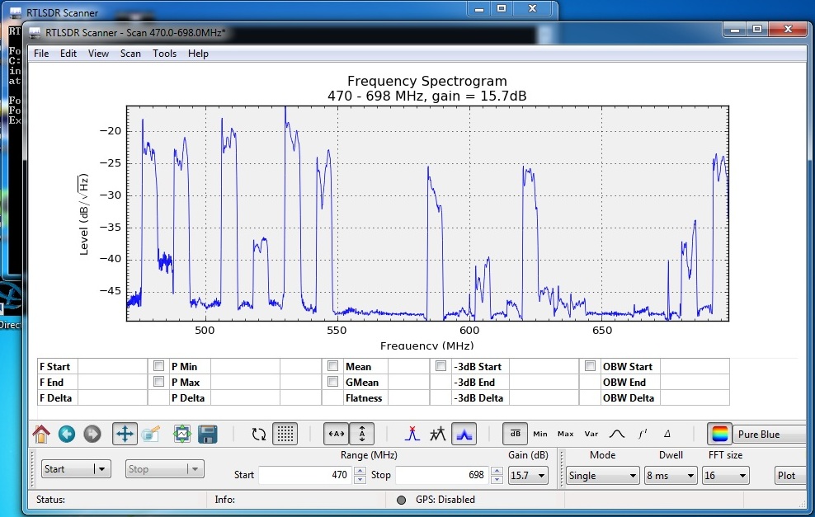Click the Start frequency input field

coord(304,476)
